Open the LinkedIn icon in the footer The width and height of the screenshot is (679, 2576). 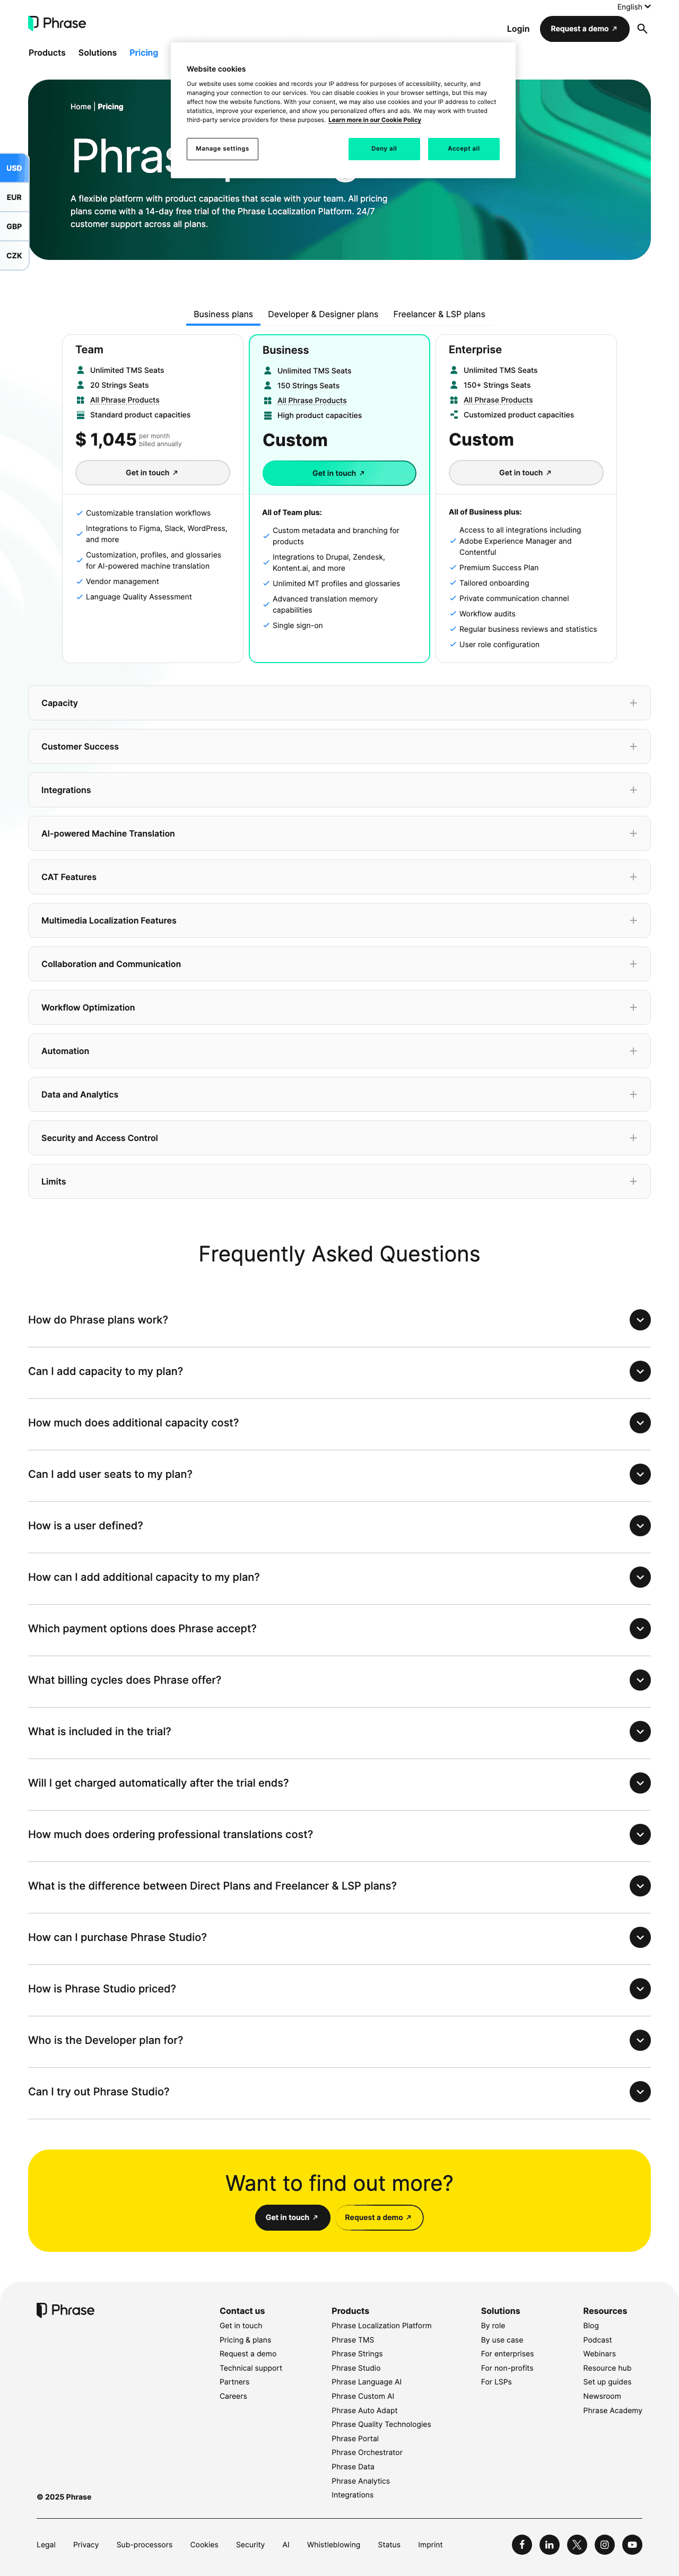(x=549, y=2544)
